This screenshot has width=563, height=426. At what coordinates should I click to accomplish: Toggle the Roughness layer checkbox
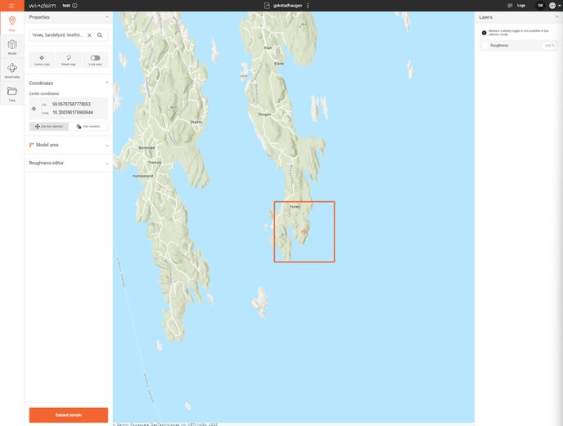[485, 46]
